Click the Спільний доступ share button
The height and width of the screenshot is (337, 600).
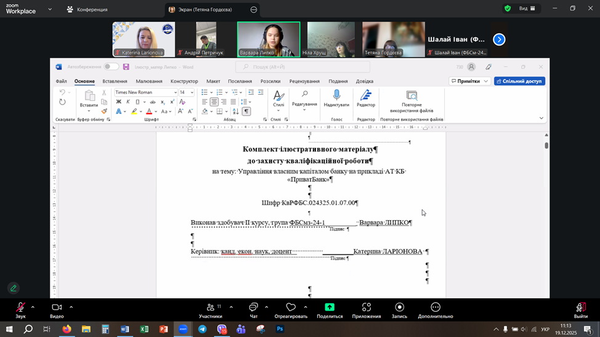519,81
